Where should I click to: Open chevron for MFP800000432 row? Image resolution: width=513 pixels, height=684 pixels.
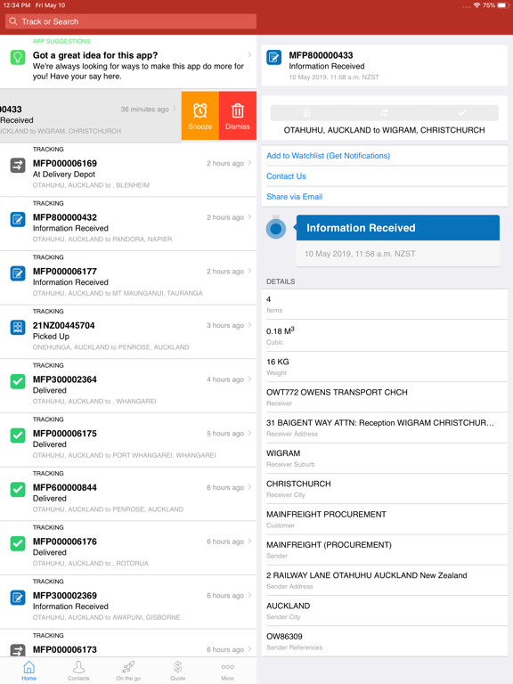tap(249, 216)
